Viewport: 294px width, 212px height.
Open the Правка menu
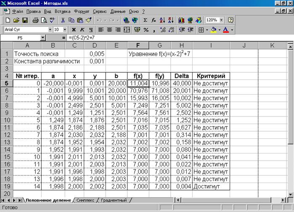[33, 11]
